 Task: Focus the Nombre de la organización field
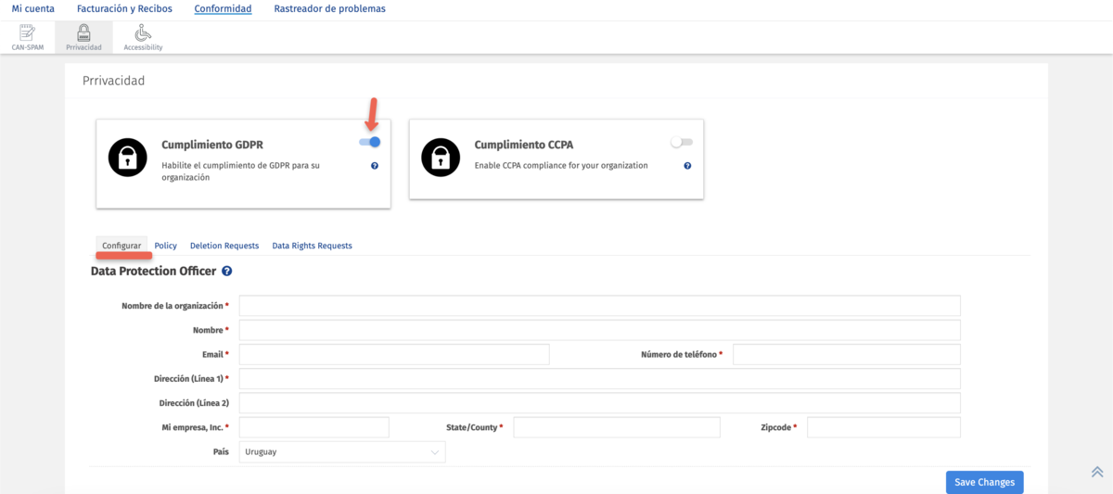point(599,306)
